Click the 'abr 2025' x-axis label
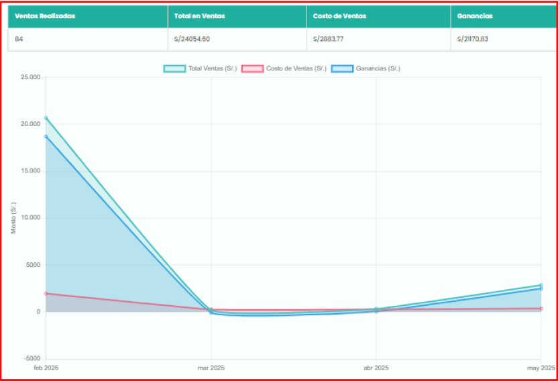Viewport: 558px width, 381px height. [x=376, y=368]
